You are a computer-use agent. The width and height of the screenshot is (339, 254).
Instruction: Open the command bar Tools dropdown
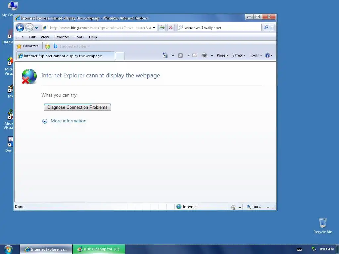[256, 55]
